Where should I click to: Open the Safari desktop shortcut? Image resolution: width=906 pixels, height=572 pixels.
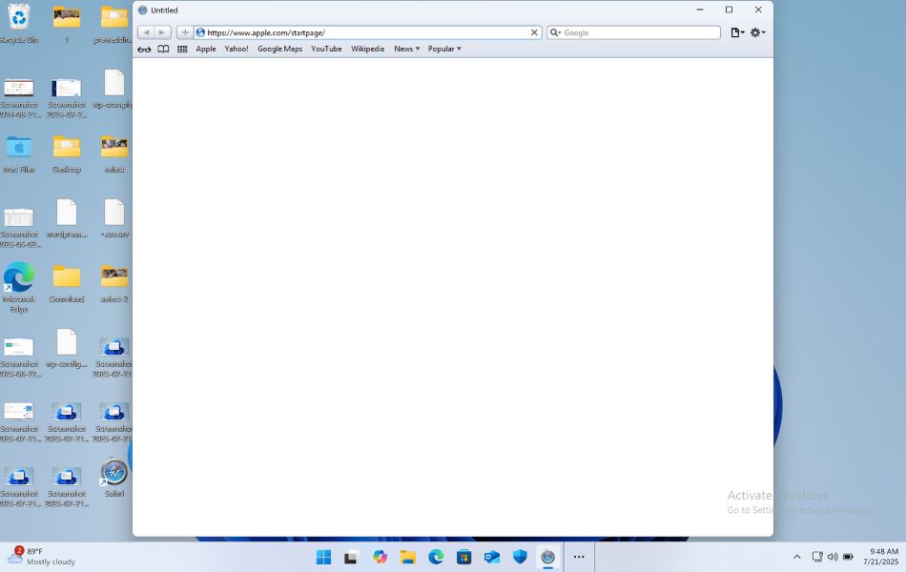click(113, 475)
